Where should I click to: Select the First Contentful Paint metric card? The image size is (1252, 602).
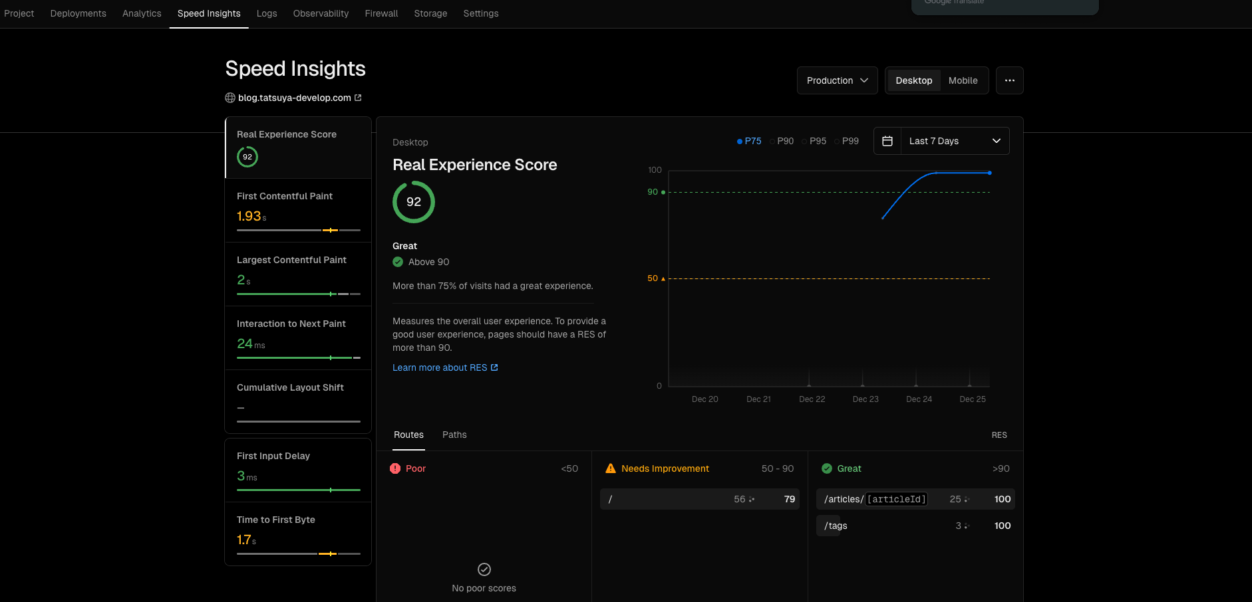(x=298, y=211)
